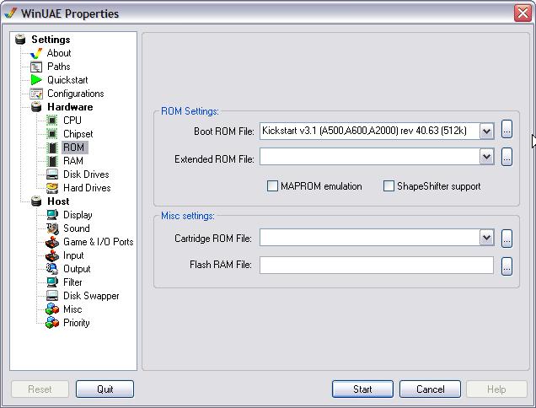The image size is (536, 408).
Task: Click the Disk Swapper drive icon
Action: coord(52,296)
